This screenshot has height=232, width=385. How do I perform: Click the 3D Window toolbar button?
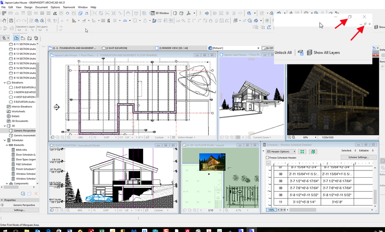coord(160,13)
